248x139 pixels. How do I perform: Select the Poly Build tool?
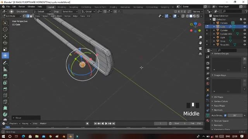click(5, 108)
